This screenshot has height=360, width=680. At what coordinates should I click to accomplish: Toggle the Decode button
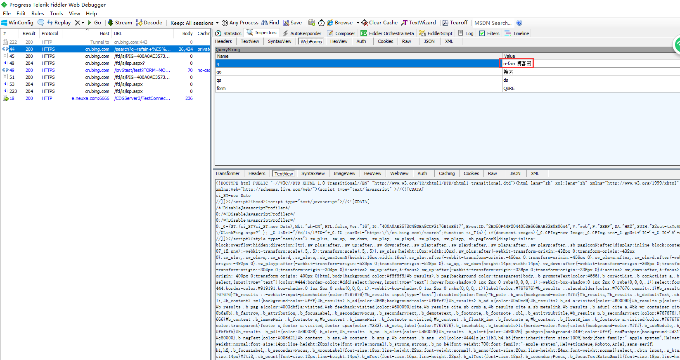(149, 23)
